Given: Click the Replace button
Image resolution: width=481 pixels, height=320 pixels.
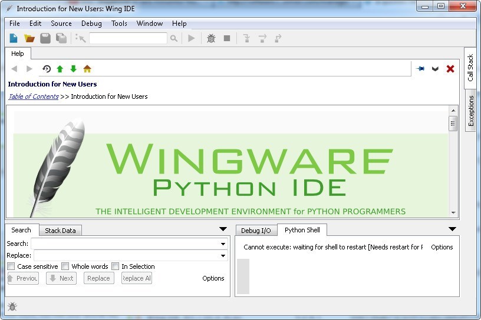Looking at the screenshot, I should [x=99, y=278].
